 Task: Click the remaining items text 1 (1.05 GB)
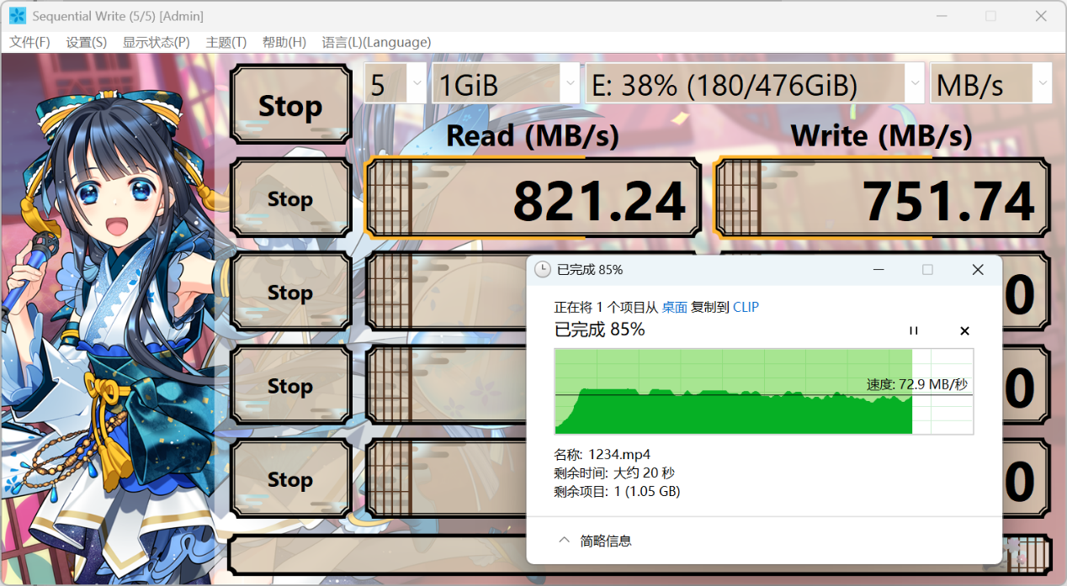coord(646,491)
